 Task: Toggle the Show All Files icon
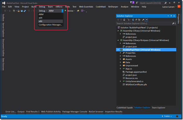coord(139,20)
